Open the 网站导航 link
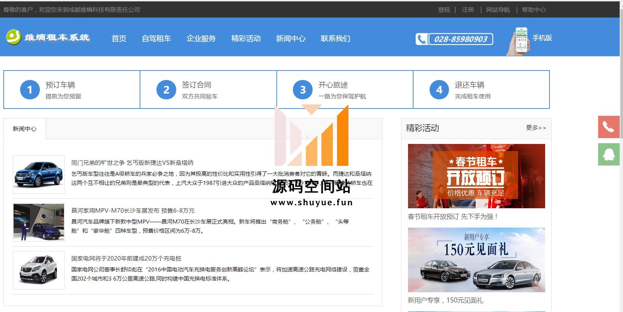Image resolution: width=623 pixels, height=312 pixels. [x=498, y=10]
